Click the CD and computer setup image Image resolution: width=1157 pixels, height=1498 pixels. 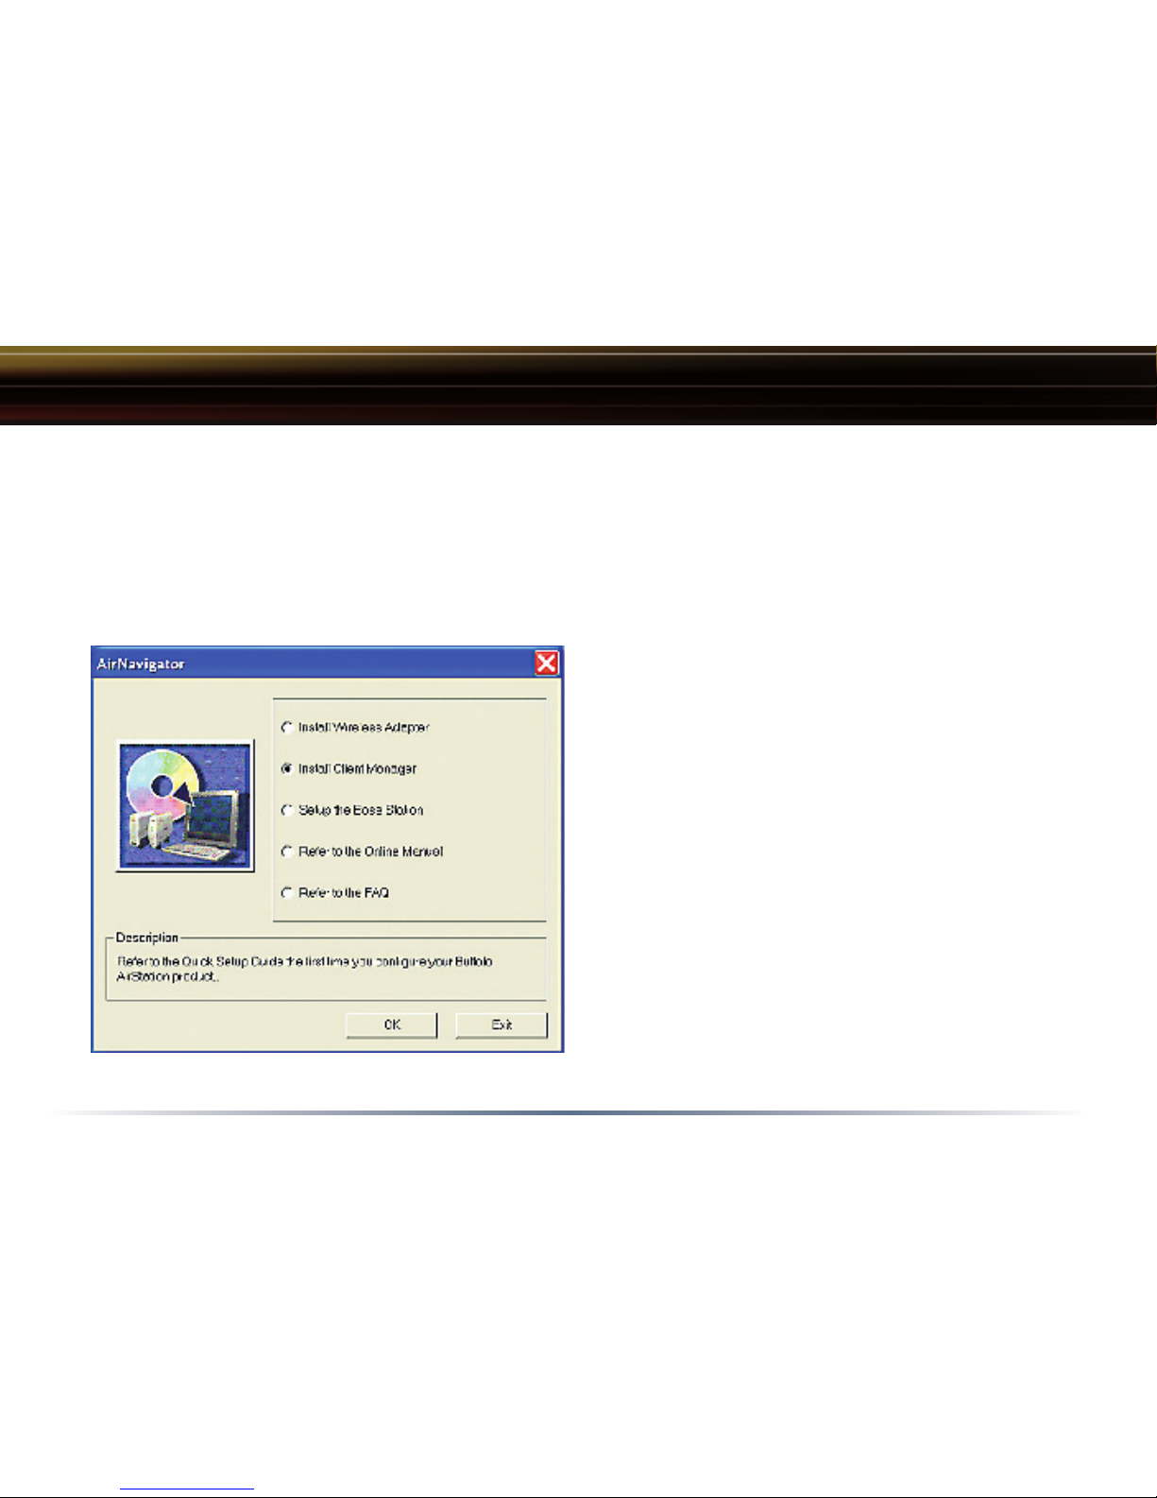coord(185,805)
